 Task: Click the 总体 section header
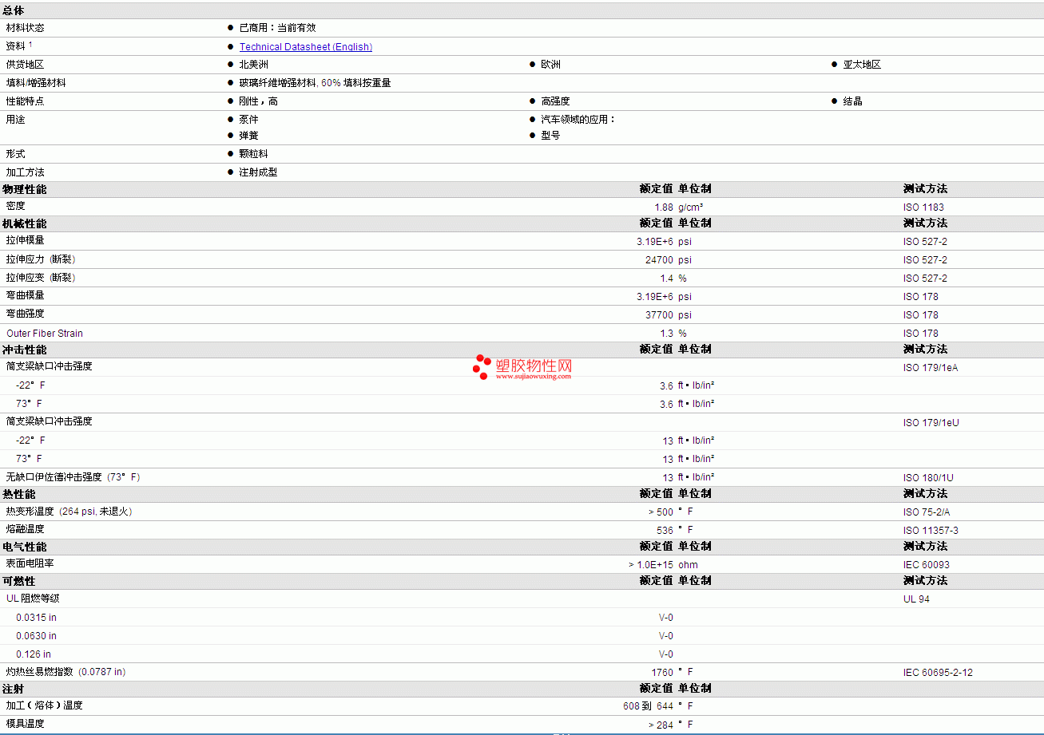pos(14,10)
